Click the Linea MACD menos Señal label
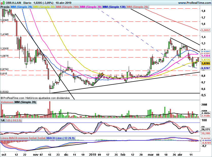 18,138
